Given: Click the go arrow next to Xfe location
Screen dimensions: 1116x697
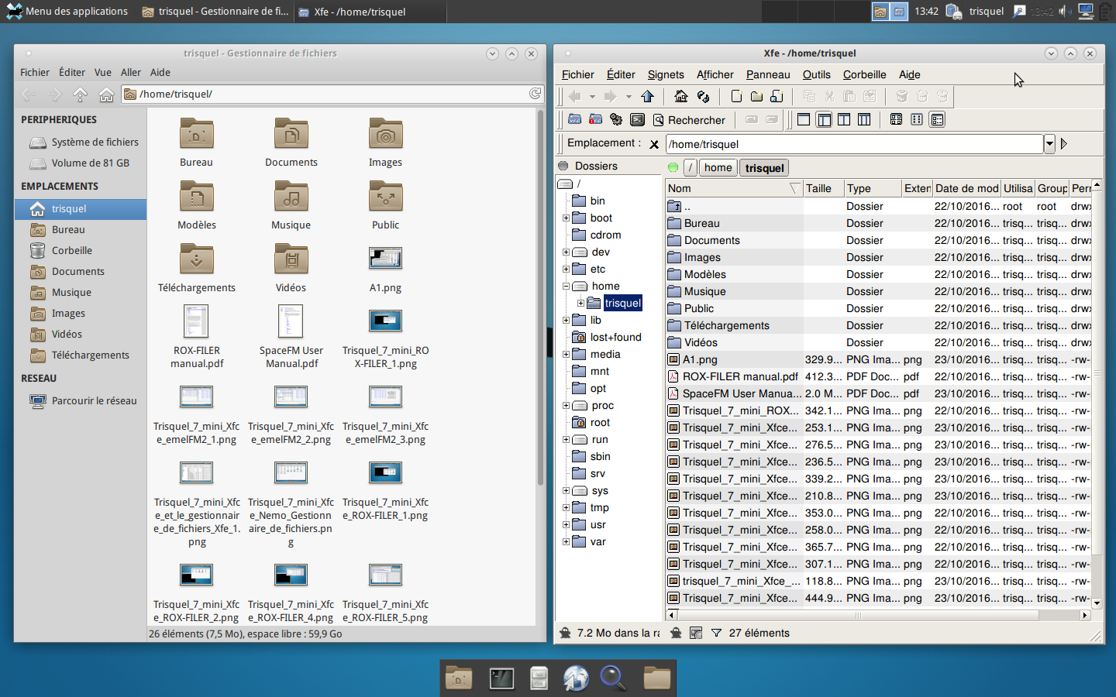Looking at the screenshot, I should pos(1064,143).
